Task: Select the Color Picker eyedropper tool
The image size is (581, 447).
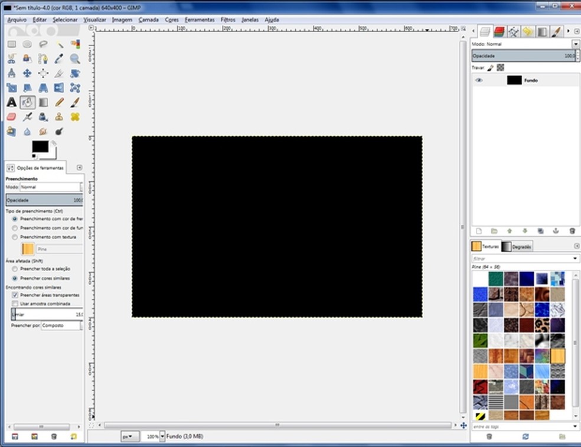Action: click(59, 58)
